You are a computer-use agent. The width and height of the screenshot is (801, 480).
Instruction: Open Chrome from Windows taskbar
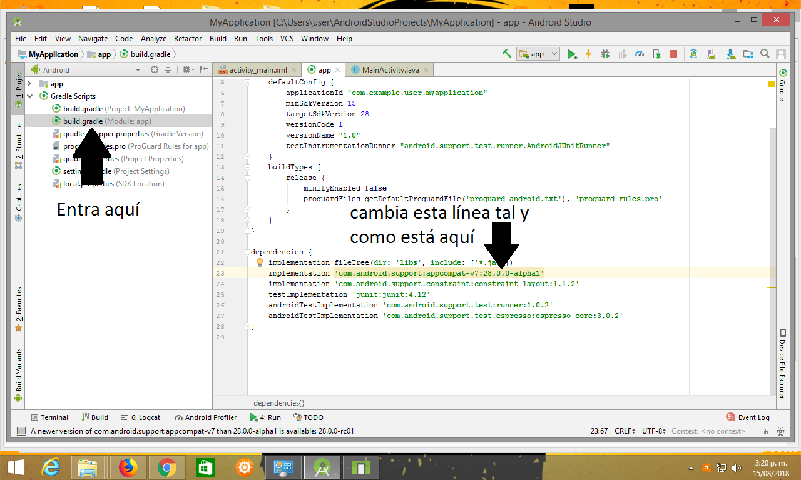click(x=166, y=467)
